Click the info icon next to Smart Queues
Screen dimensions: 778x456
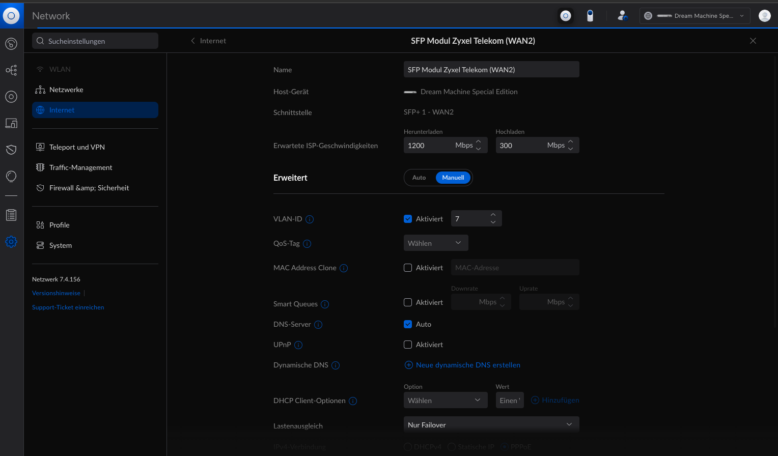coord(325,304)
